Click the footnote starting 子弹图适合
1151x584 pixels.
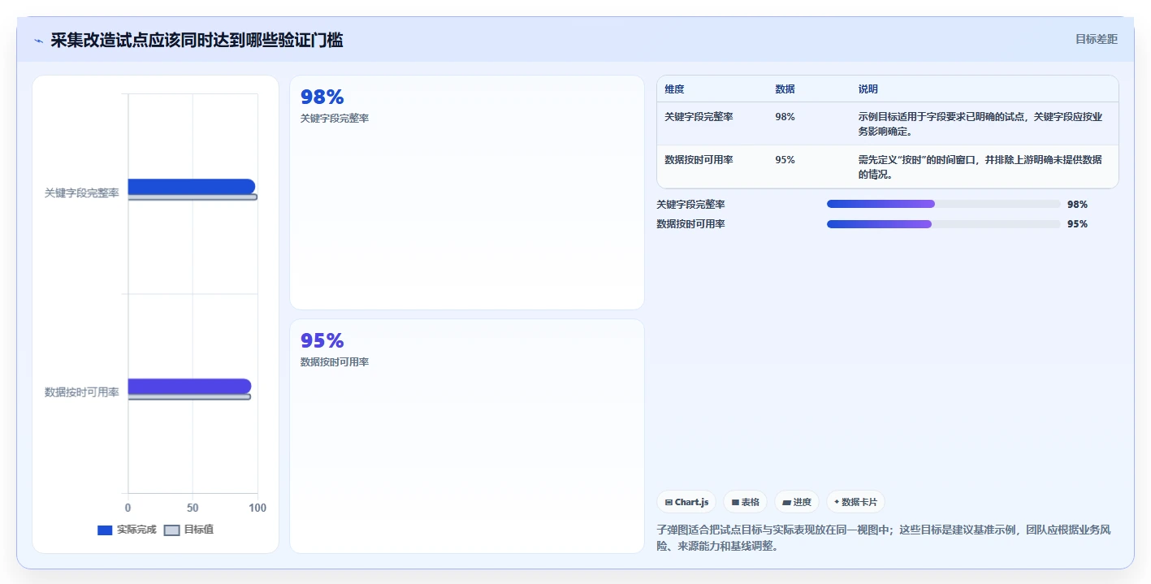point(884,539)
